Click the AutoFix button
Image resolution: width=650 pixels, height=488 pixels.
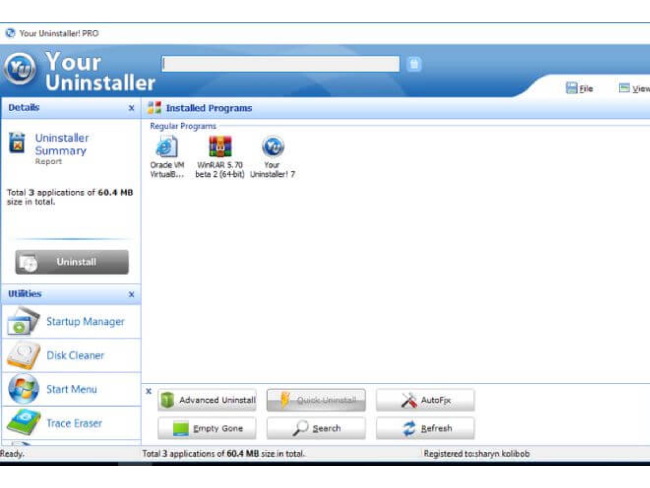click(x=425, y=400)
